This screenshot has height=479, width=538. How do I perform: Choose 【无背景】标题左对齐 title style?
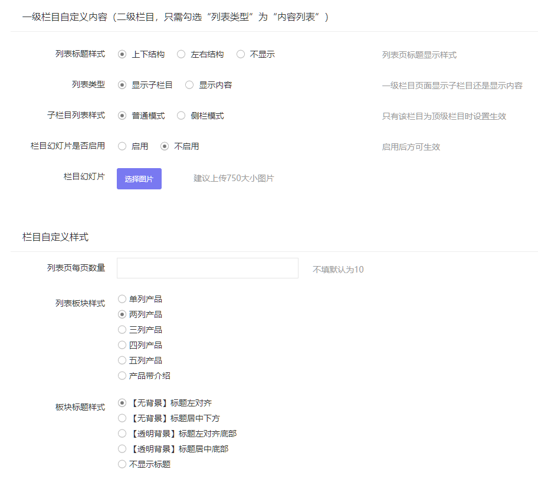pyautogui.click(x=122, y=403)
